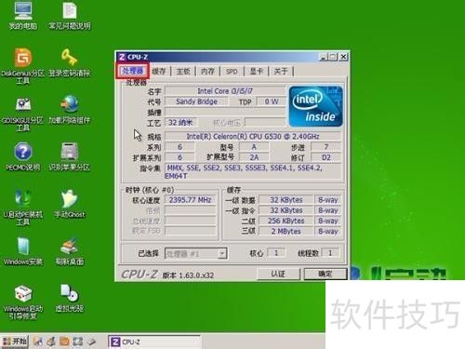The width and height of the screenshot is (465, 349).
Task: Click the Intel inside logo in CPU-Z
Action: click(316, 106)
